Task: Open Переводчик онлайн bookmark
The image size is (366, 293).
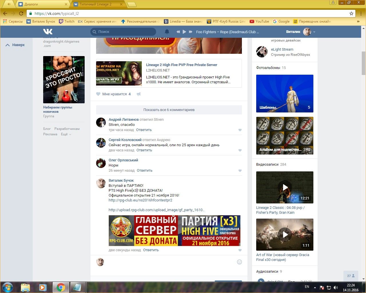Action: [x=312, y=21]
